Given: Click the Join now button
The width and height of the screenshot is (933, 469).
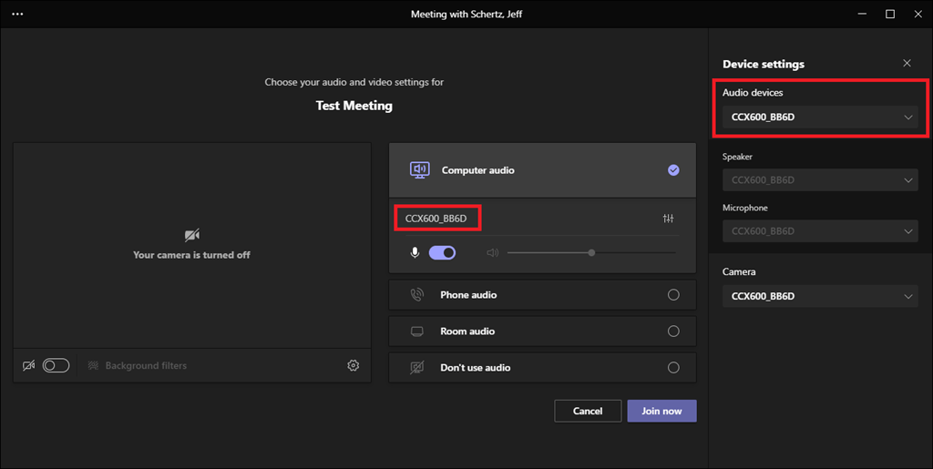Looking at the screenshot, I should (661, 411).
